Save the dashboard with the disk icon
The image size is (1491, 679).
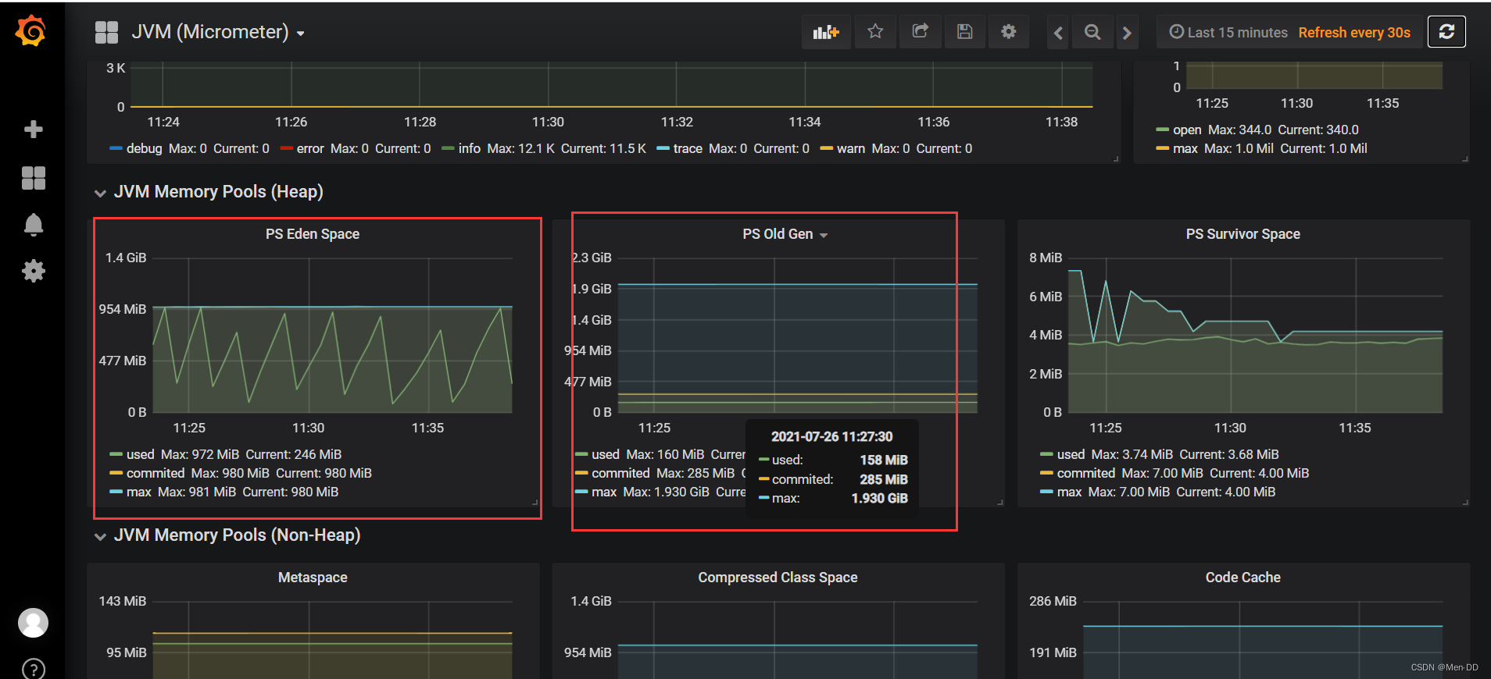[965, 32]
